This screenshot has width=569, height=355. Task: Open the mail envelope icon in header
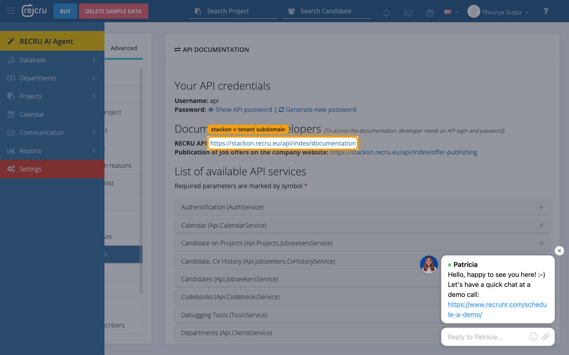click(408, 13)
